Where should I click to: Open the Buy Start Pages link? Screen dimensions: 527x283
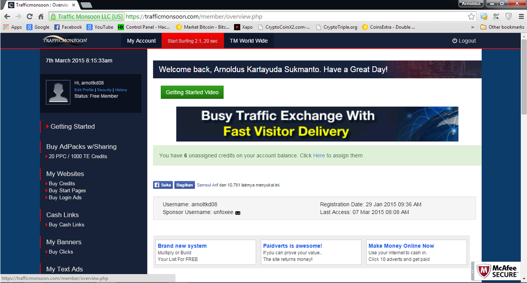[67, 191]
